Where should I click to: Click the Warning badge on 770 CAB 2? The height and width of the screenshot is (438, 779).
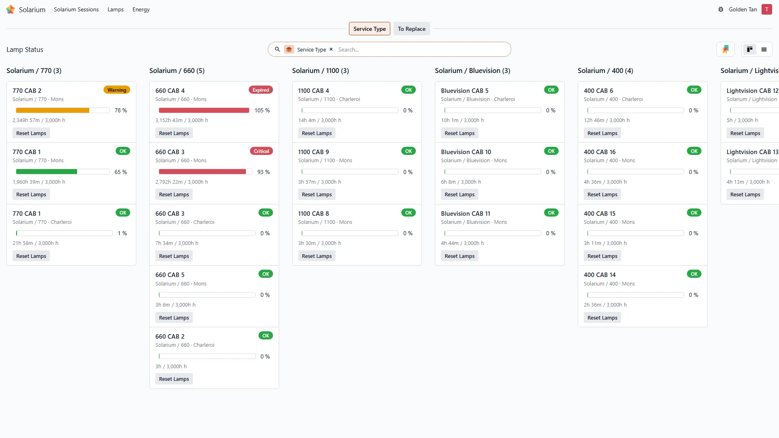coord(117,90)
